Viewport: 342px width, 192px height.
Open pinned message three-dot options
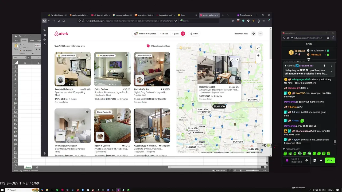[331, 66]
